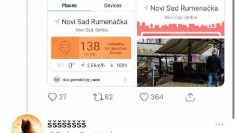Tap the face icon on the AQI card
236x133 pixels.
(x=65, y=48)
